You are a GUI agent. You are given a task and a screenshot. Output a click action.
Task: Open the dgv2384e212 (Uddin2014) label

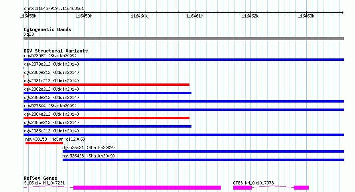pos(51,114)
